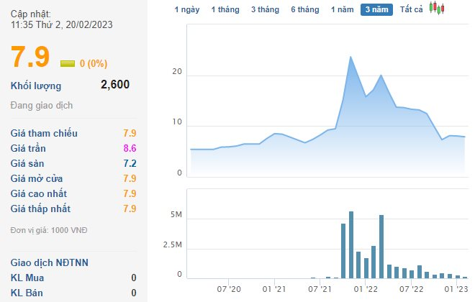Image resolution: width=475 pixels, height=302 pixels.
Task: Select the 1 ngày time range
Action: click(187, 9)
